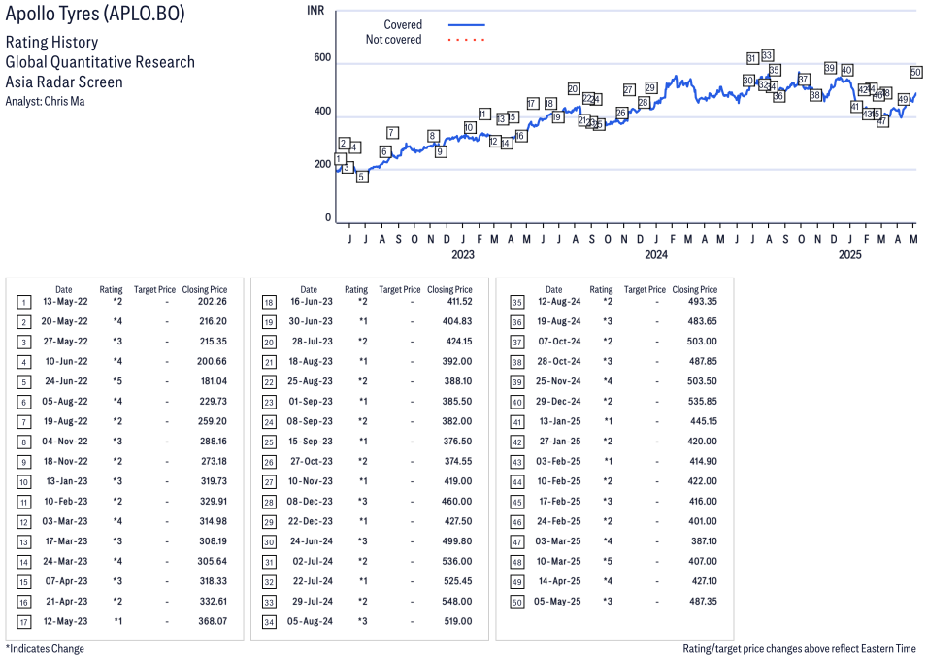
Task: Select the 600 y-axis label
Action: (x=322, y=57)
